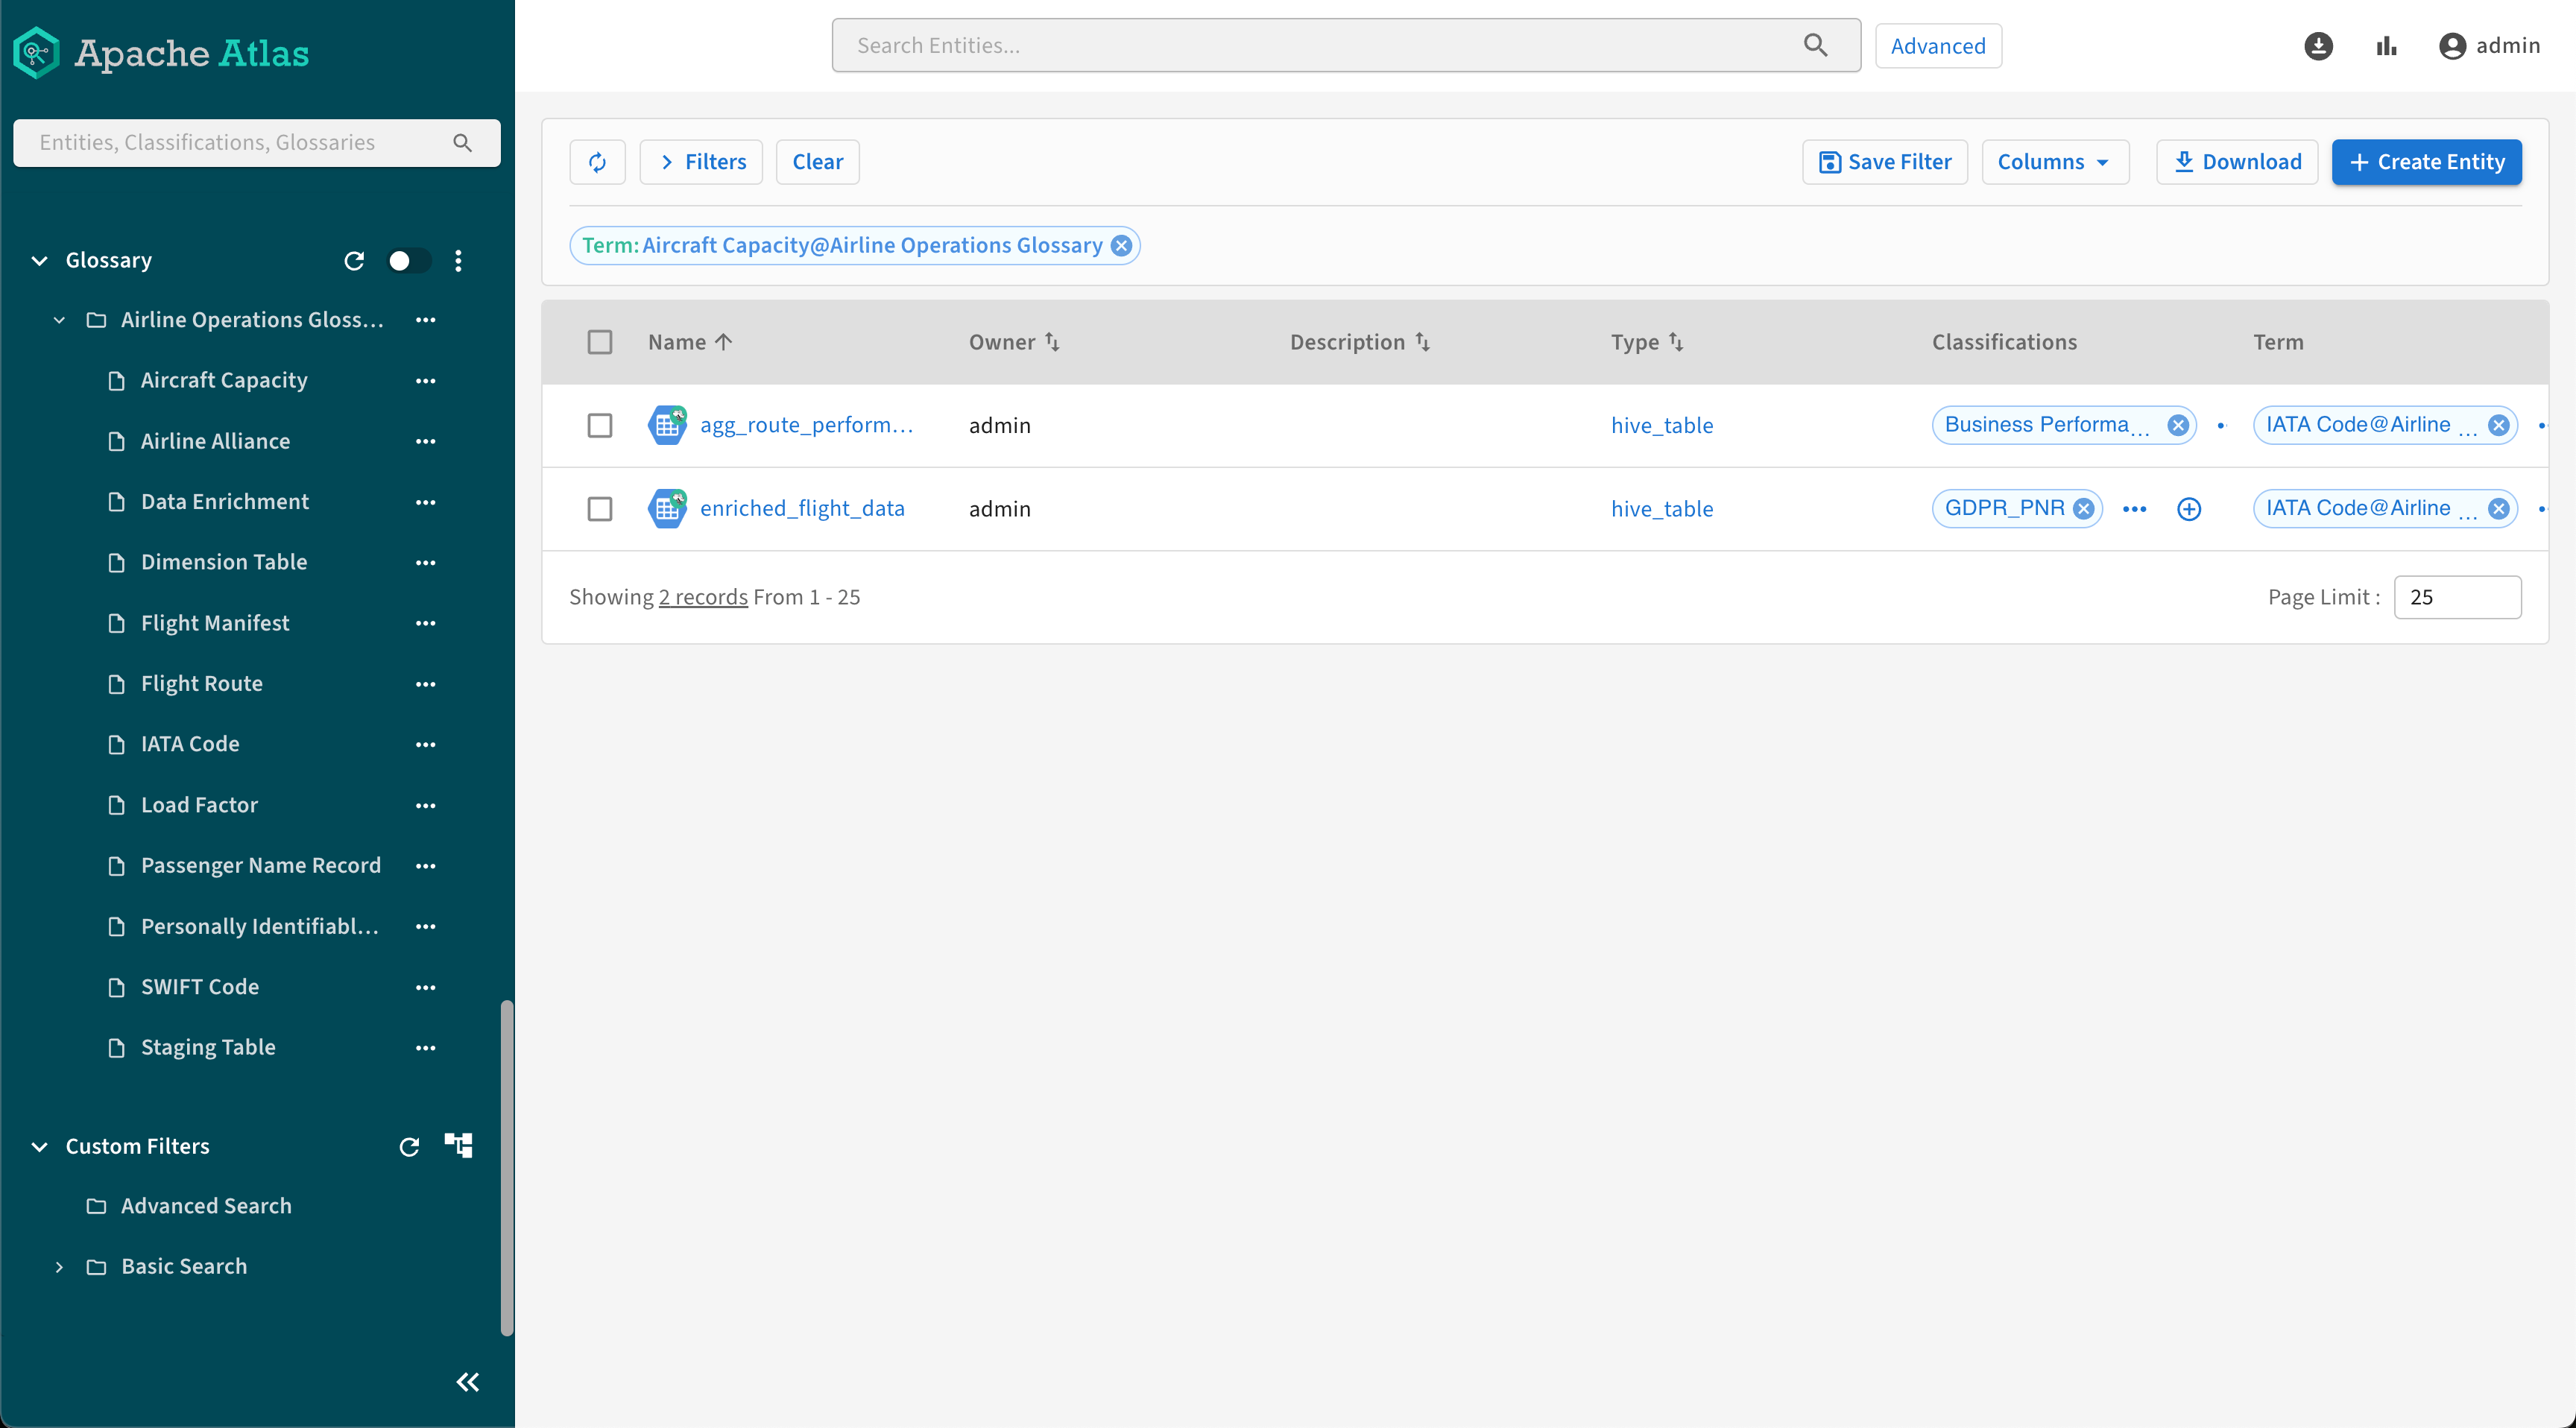Click the statistics bar chart icon

pos(2386,46)
